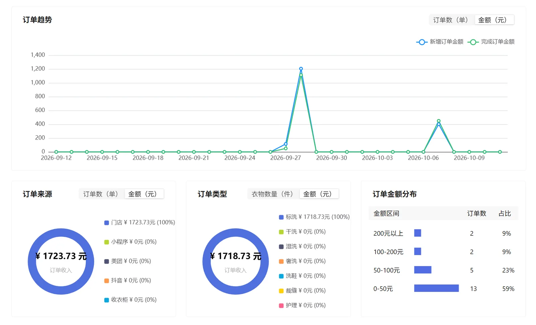Click the 100-200元 distribution bar
The width and height of the screenshot is (536, 325).
[417, 251]
